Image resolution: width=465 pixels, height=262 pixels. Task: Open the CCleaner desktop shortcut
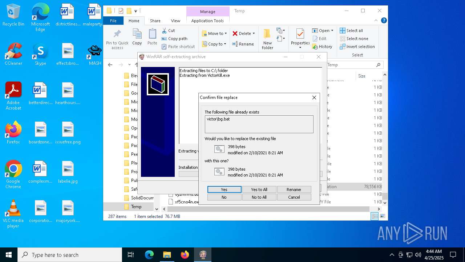tap(13, 54)
